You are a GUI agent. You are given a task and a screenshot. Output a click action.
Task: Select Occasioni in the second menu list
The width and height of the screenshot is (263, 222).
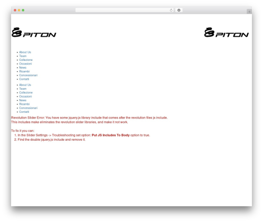(25, 97)
